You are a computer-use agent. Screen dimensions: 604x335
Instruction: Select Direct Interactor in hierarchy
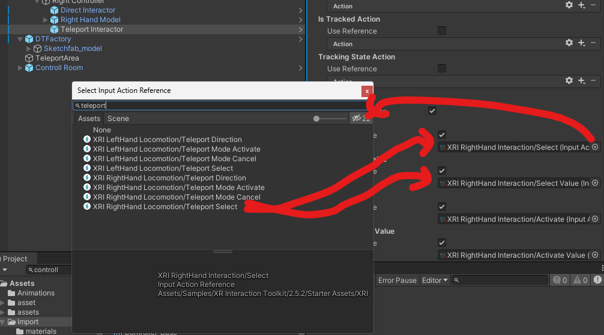point(88,10)
